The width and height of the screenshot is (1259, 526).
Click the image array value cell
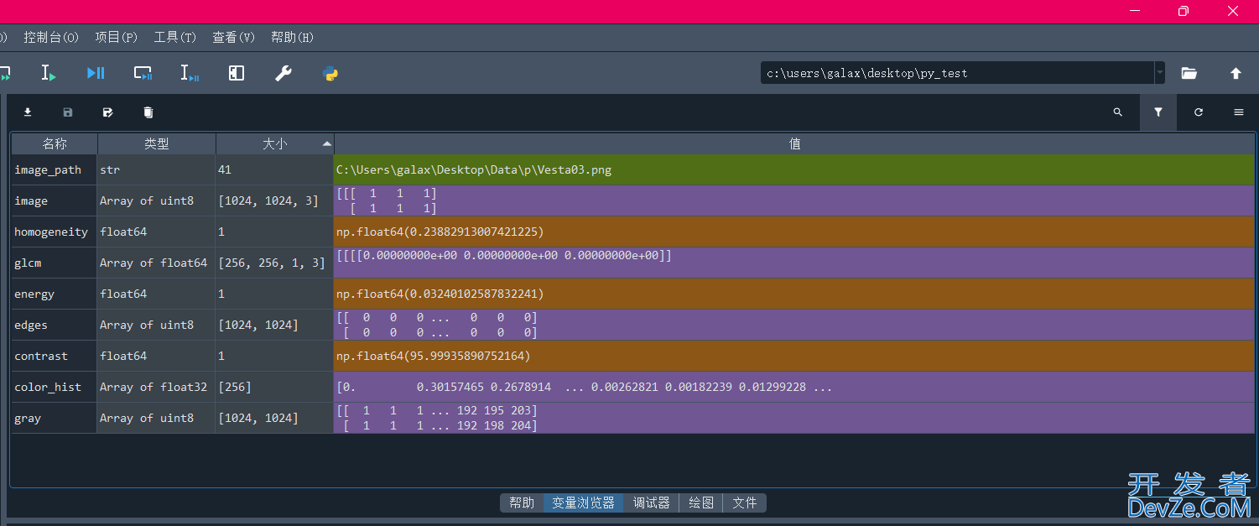click(x=794, y=201)
